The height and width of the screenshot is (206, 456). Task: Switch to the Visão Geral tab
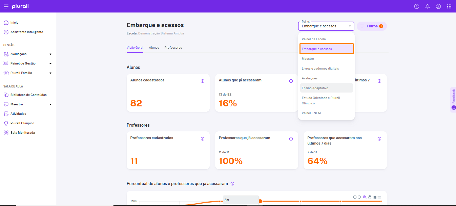[x=135, y=48]
